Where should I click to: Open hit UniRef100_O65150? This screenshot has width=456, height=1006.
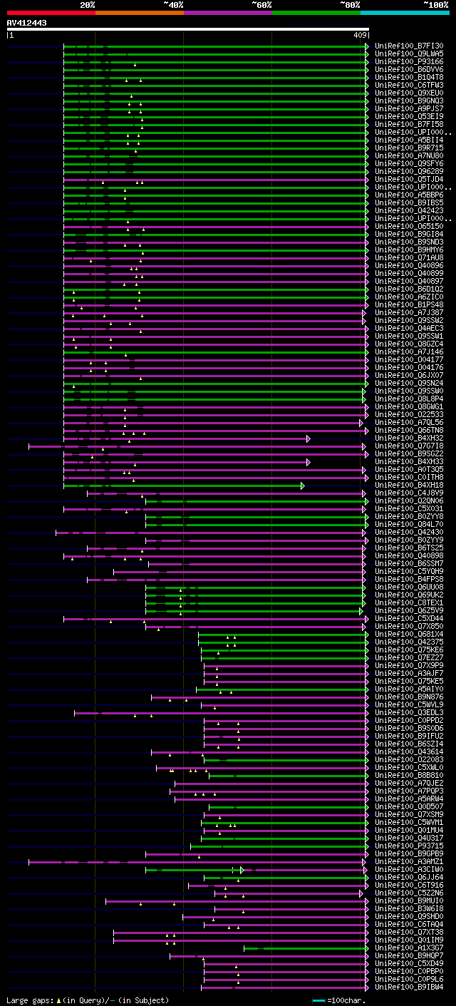409,226
